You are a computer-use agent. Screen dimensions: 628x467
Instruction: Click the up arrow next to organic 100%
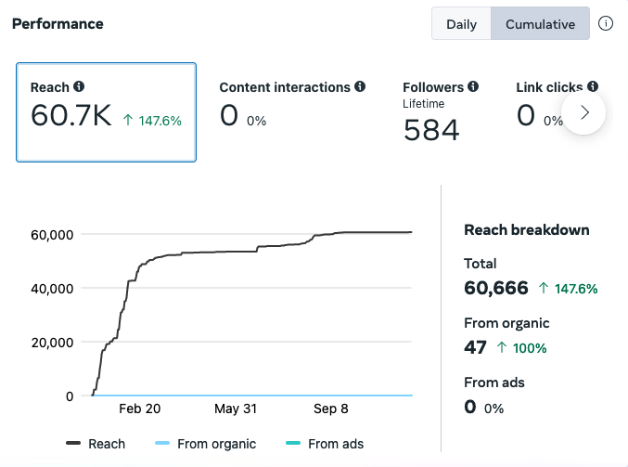[502, 347]
